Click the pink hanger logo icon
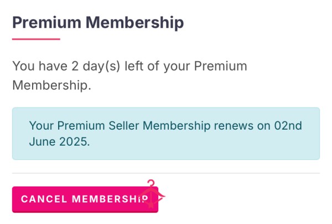Image resolution: width=332 pixels, height=224 pixels. [x=152, y=194]
